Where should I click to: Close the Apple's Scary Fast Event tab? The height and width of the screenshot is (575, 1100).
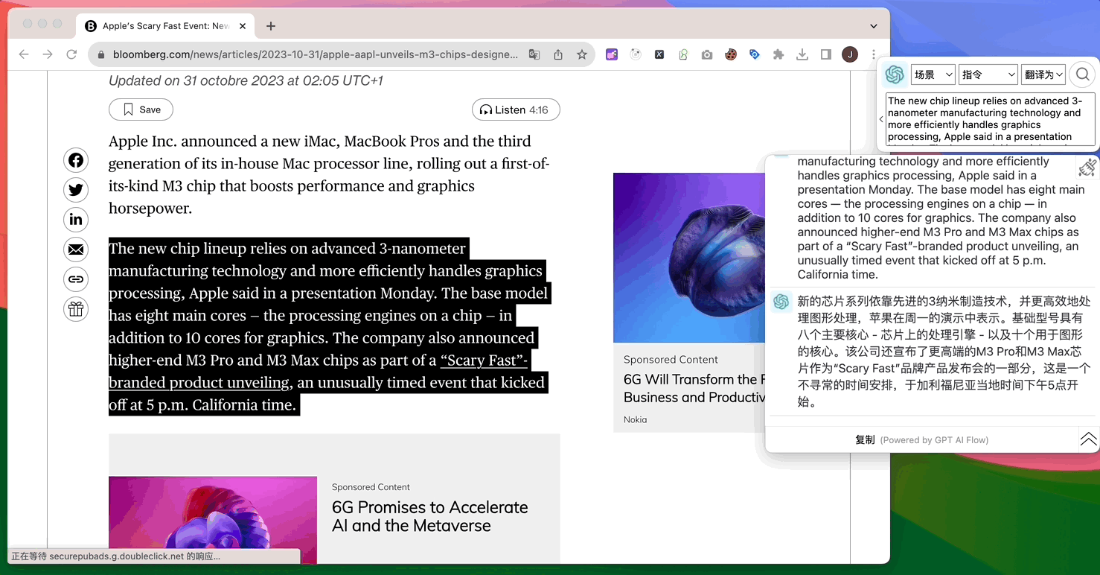coord(243,26)
